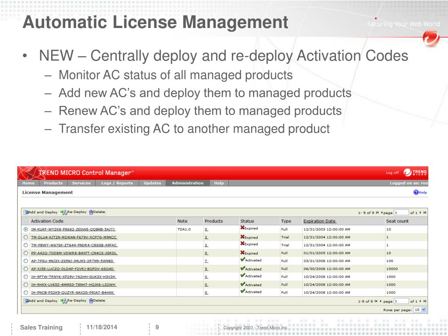Viewport: 448px width, 336px height.
Task: Click the expiration date "01/01/2005 12:00:00 AM"
Action: (x=326, y=253)
